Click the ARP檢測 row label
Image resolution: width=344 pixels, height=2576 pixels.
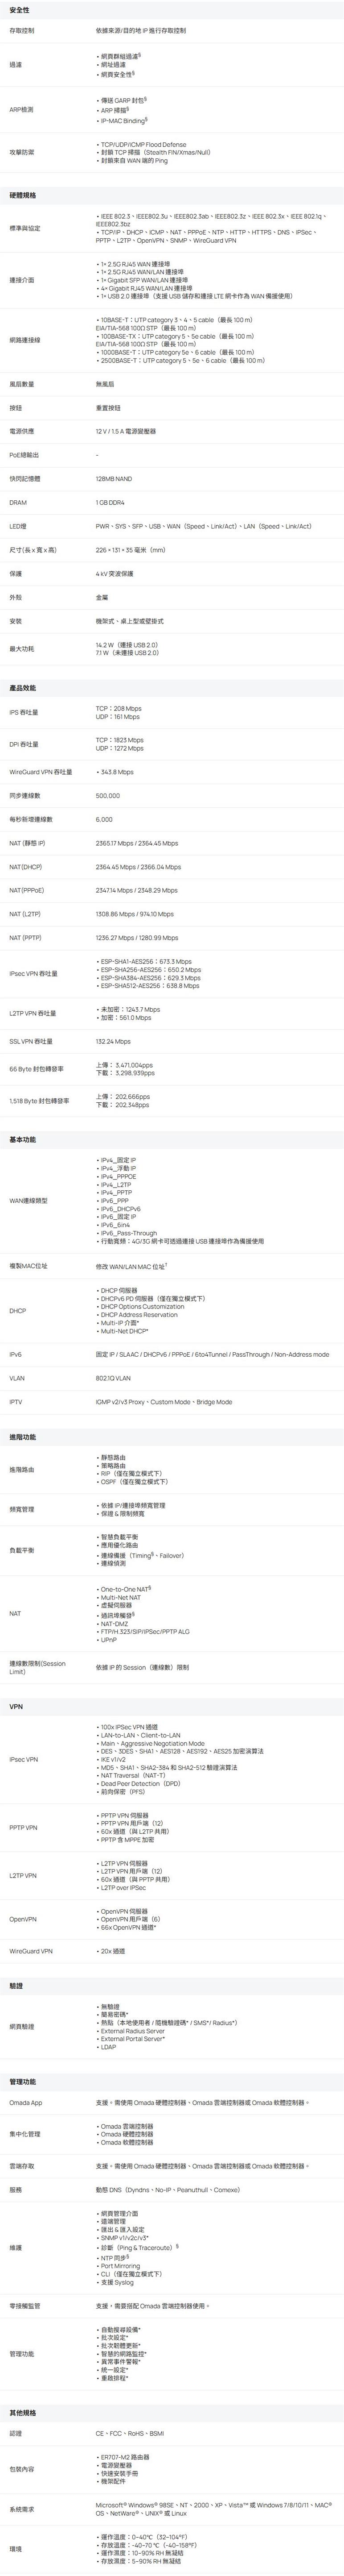21,109
